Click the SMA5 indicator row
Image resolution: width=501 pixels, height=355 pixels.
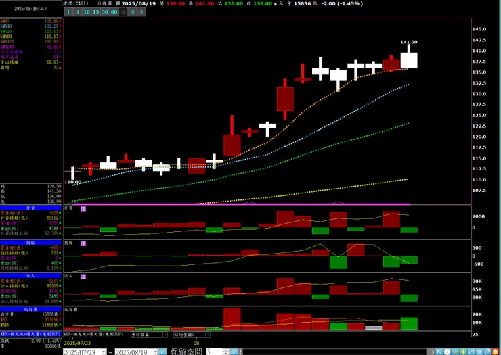pos(30,21)
